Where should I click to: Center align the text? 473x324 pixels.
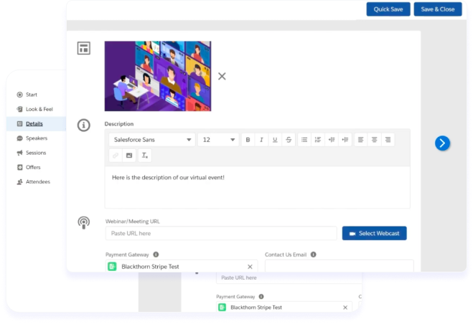374,140
